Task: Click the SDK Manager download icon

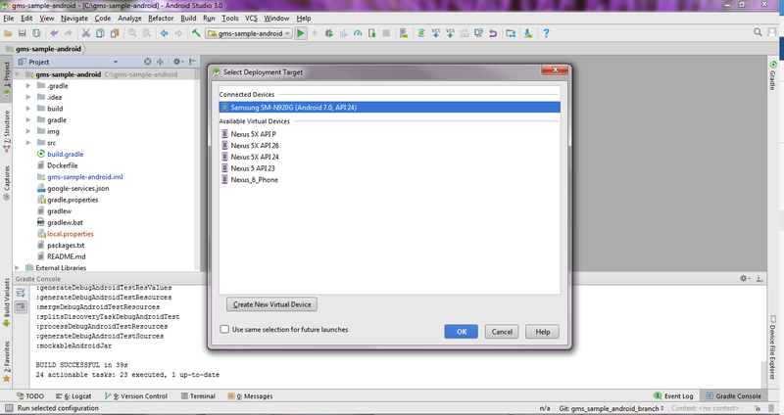Action: pyautogui.click(x=528, y=33)
